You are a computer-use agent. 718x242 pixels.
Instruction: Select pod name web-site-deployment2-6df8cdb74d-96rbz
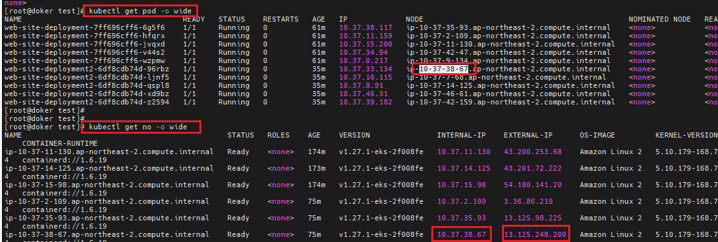pos(87,69)
